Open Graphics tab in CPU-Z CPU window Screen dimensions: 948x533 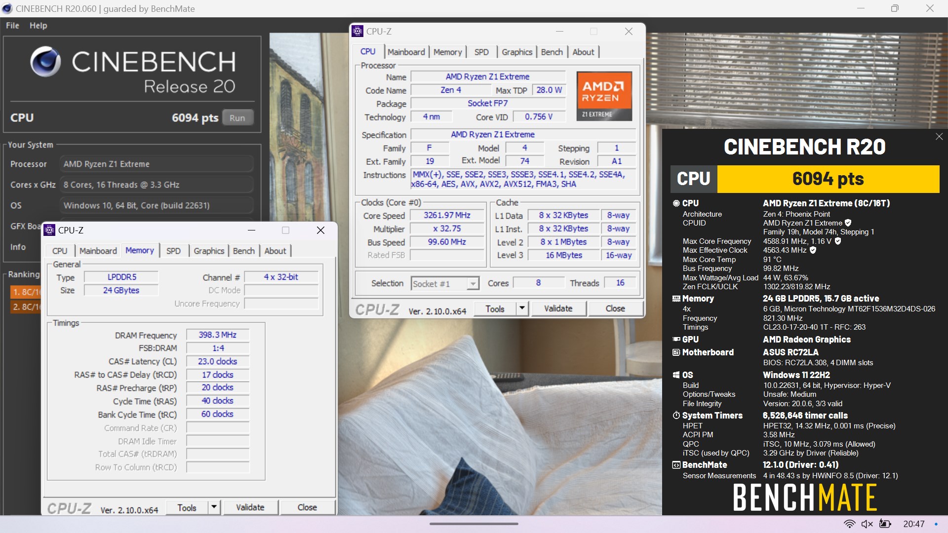(517, 52)
